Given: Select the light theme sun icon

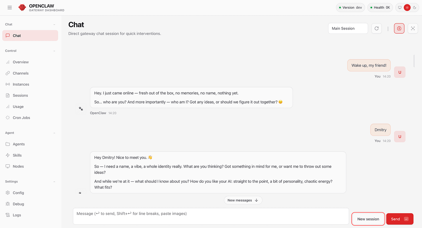Looking at the screenshot, I should [407, 8].
